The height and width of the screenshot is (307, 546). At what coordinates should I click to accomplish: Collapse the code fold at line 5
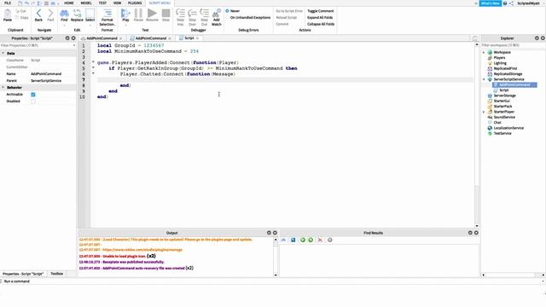pyautogui.click(x=93, y=68)
